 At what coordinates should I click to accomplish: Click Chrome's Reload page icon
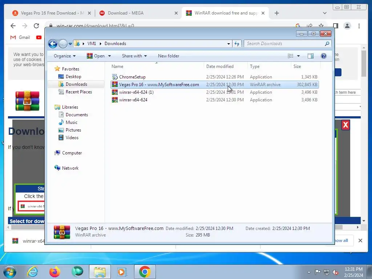click(x=36, y=26)
